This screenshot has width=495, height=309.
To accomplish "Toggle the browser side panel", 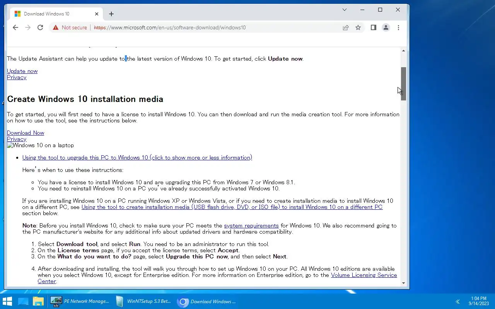I will point(374,27).
